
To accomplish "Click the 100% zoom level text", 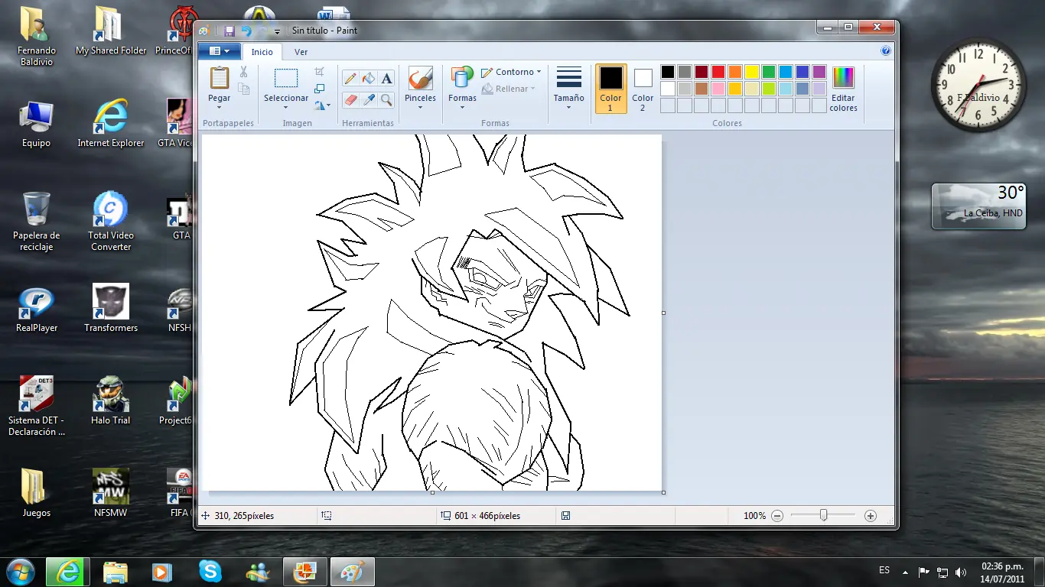I will (x=754, y=516).
